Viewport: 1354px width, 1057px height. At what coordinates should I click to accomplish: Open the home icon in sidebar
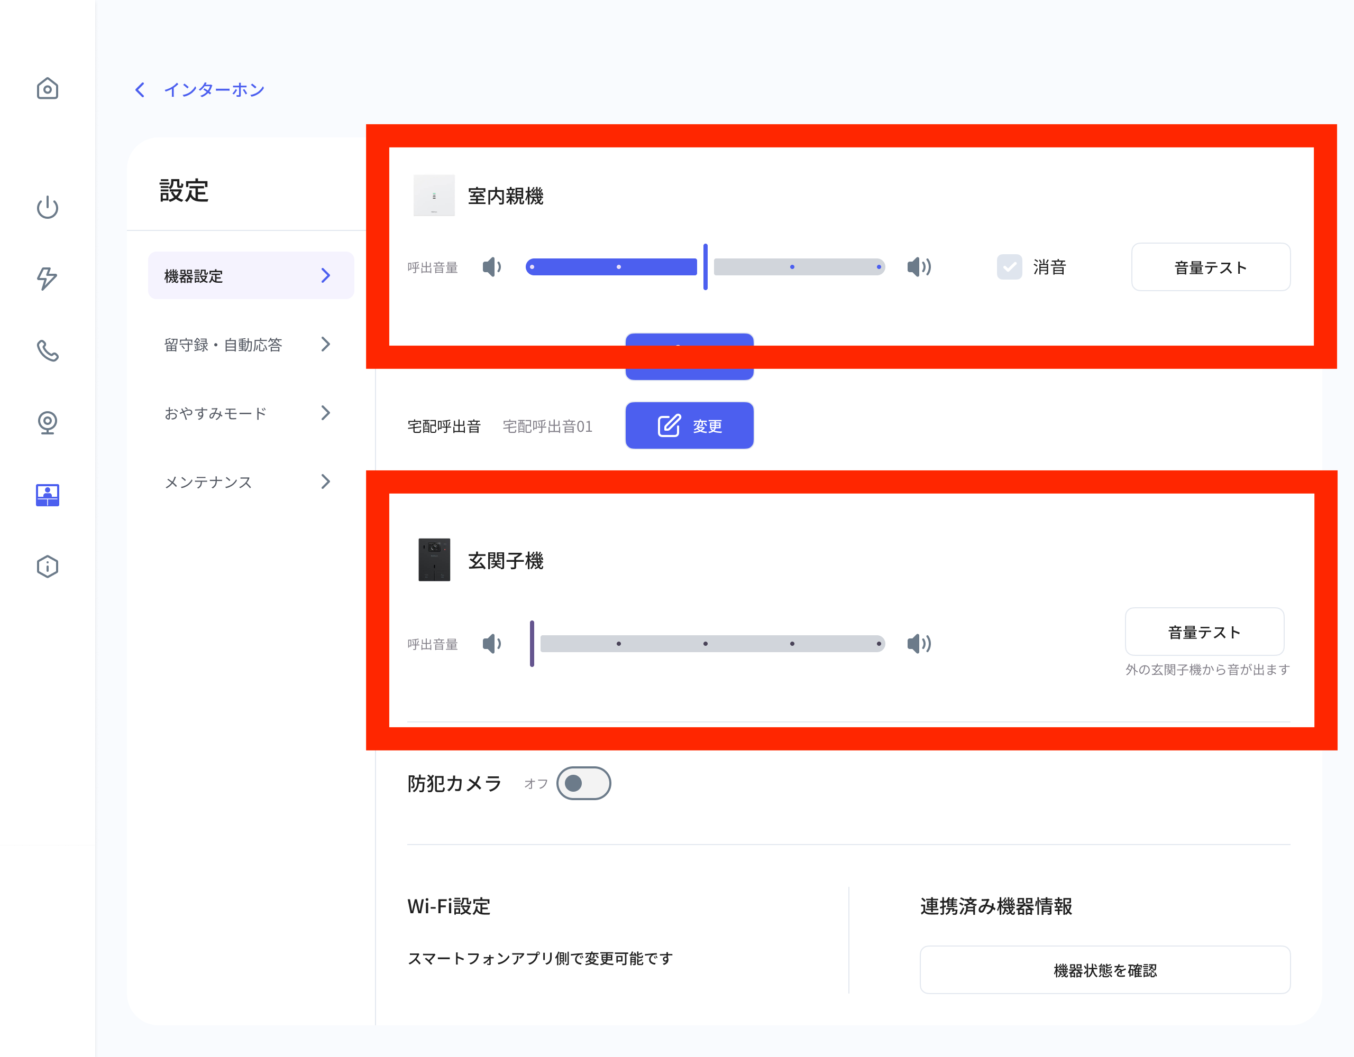[x=48, y=88]
